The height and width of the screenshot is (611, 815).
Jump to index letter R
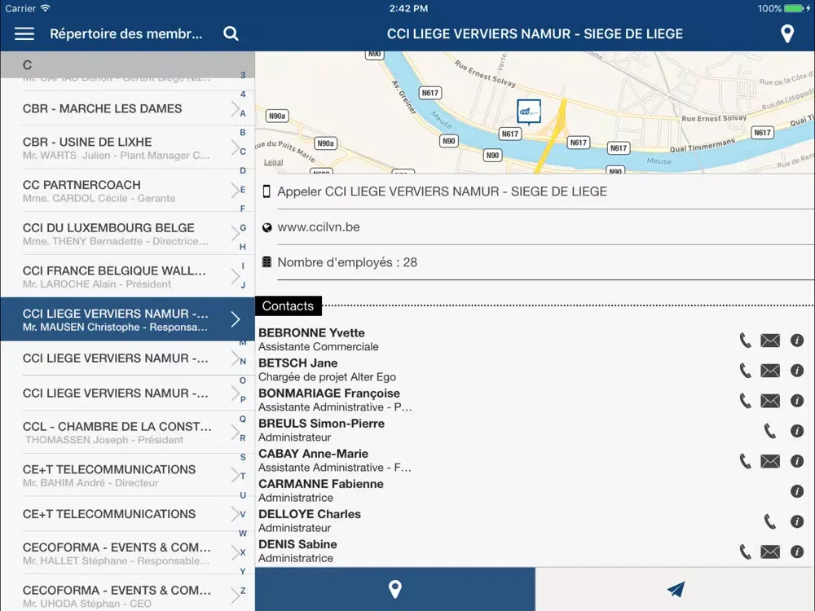(243, 438)
